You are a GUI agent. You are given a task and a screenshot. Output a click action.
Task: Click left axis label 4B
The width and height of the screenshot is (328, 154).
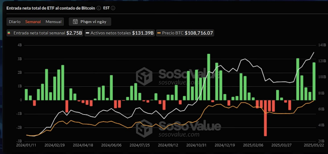coord(20,45)
